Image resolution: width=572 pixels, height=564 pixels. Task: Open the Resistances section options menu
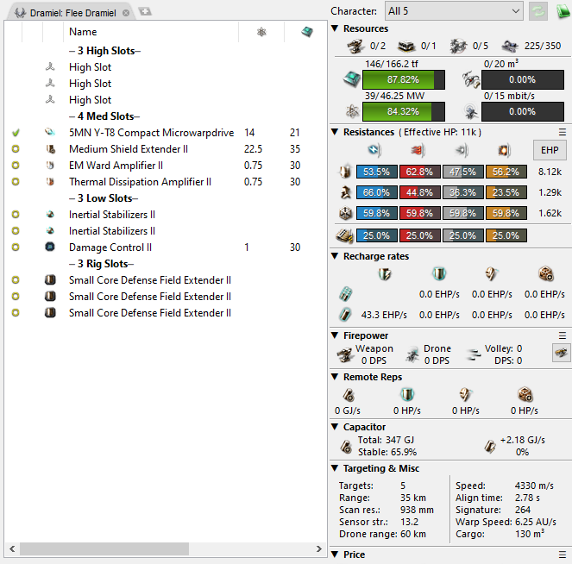pos(563,132)
